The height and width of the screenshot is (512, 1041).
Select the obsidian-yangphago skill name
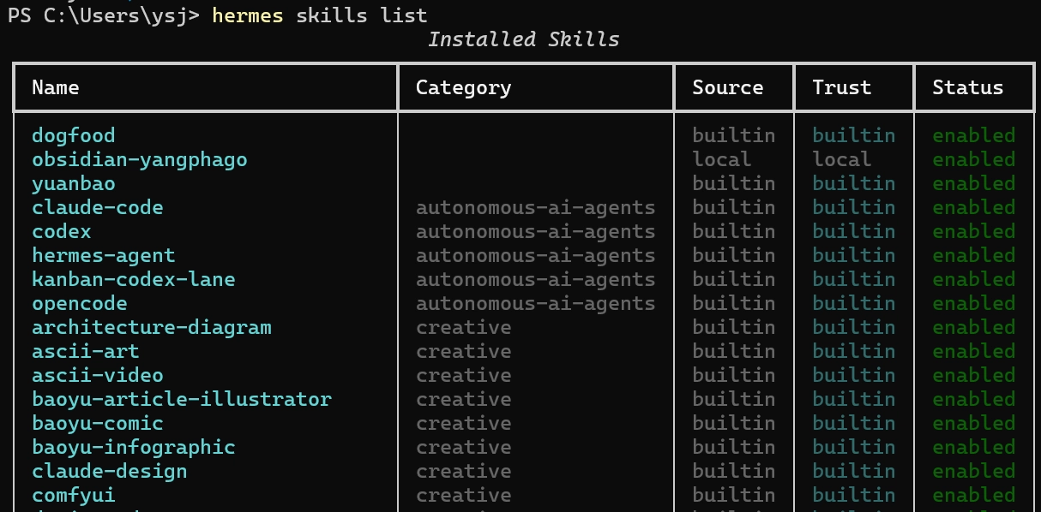coord(140,160)
